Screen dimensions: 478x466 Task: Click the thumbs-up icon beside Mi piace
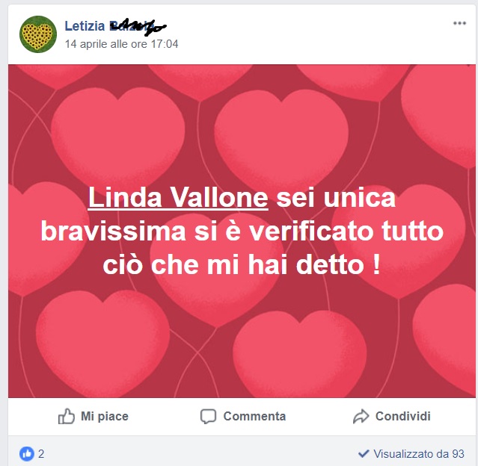[x=66, y=416]
